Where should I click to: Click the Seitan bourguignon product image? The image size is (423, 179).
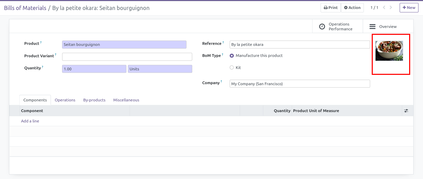[x=389, y=51]
